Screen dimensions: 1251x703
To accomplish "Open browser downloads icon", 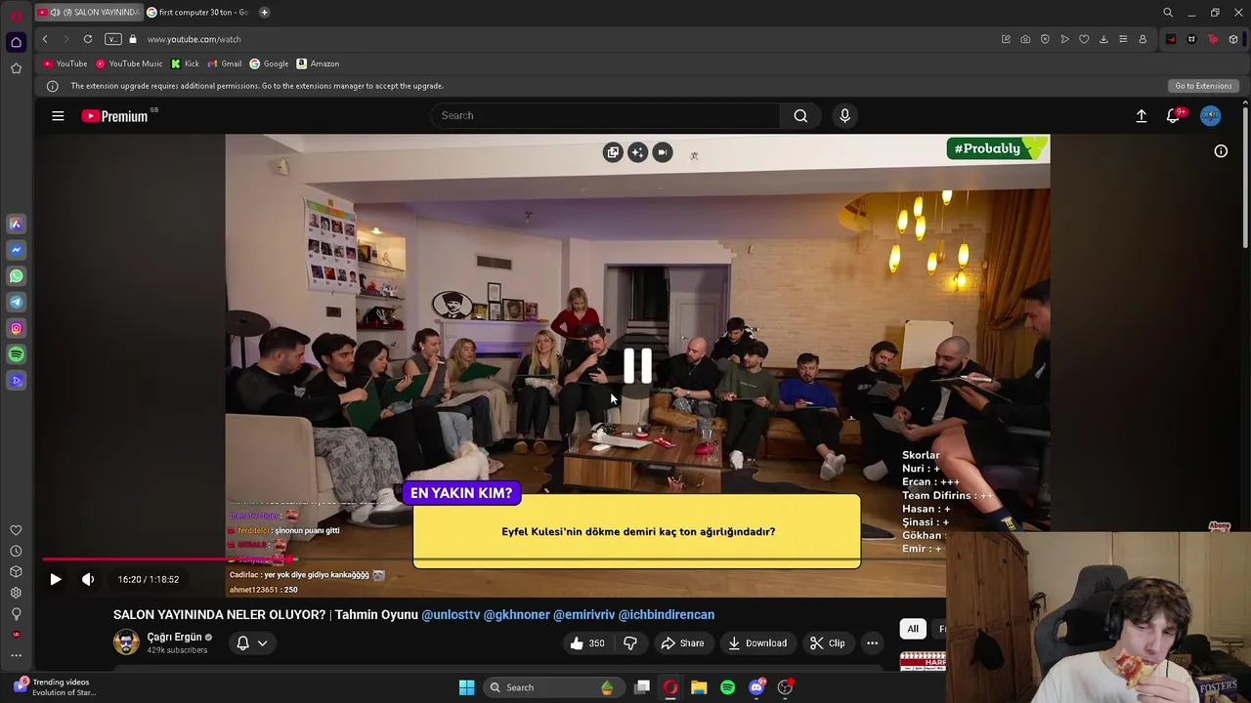I will pos(1103,39).
